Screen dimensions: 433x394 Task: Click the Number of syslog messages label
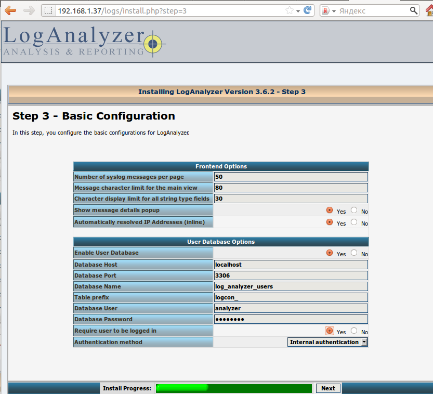[129, 177]
